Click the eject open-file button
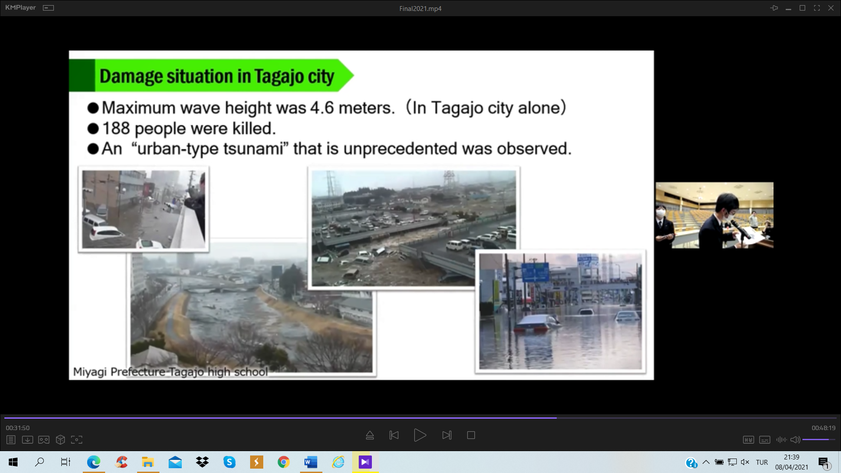 point(370,435)
